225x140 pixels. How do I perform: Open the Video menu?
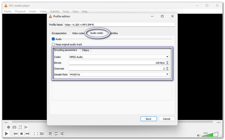tap(43, 11)
